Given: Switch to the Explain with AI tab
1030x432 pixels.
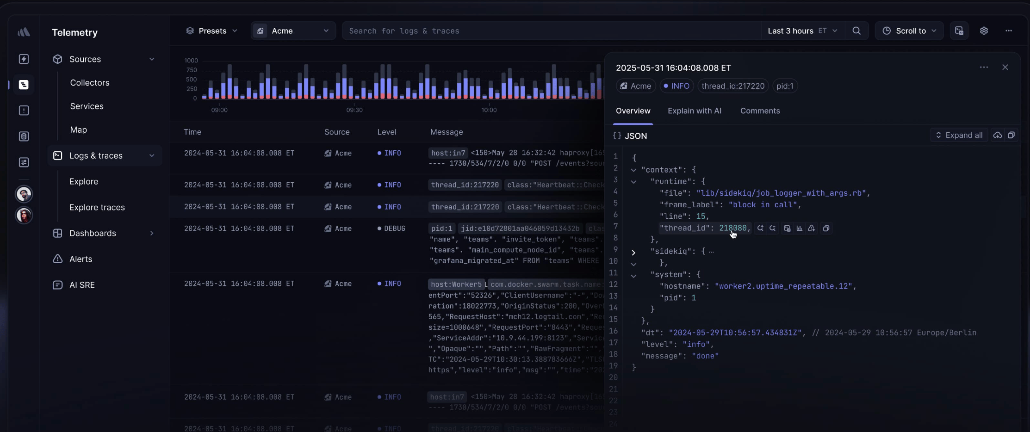Looking at the screenshot, I should 695,111.
